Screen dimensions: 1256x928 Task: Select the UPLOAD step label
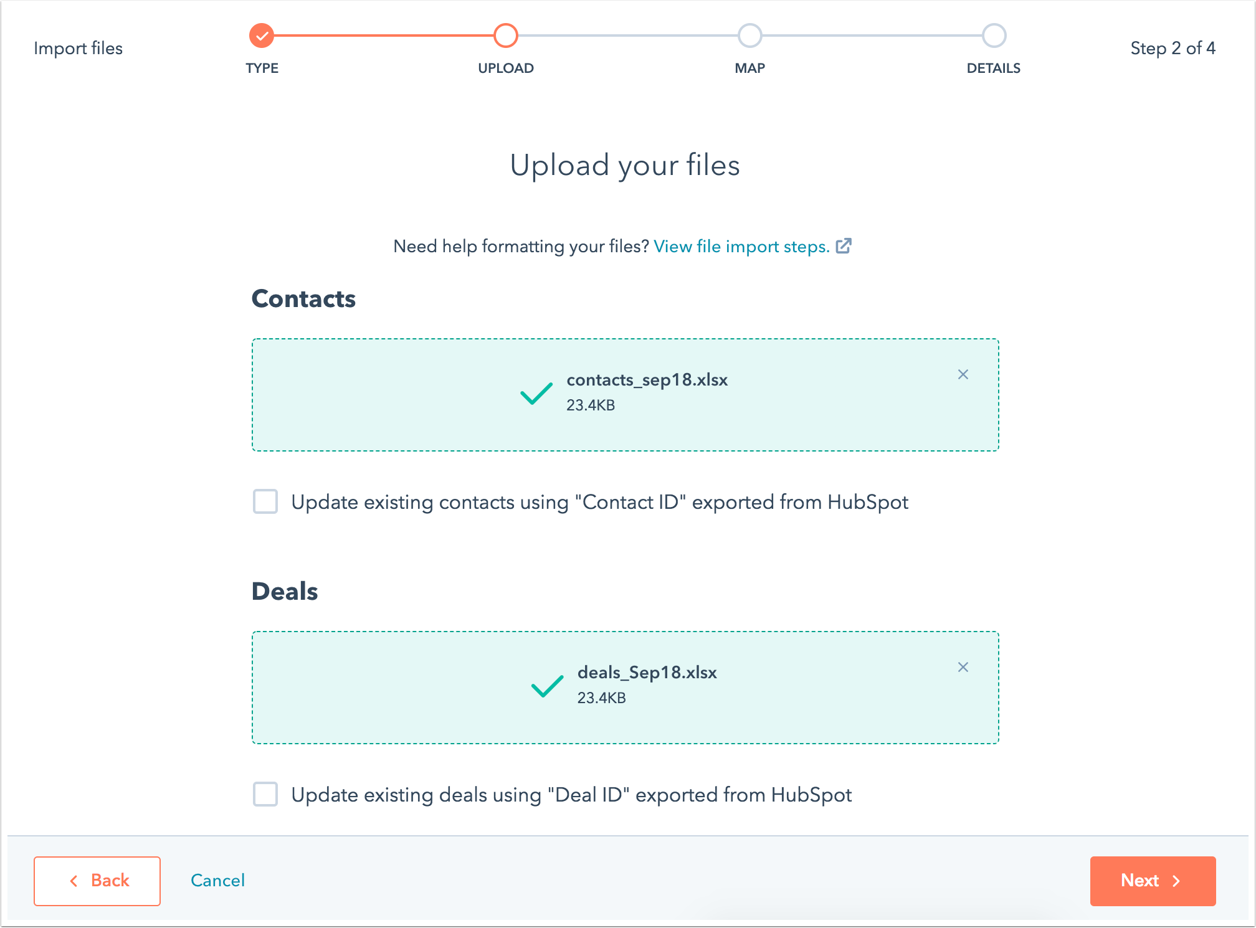[506, 68]
